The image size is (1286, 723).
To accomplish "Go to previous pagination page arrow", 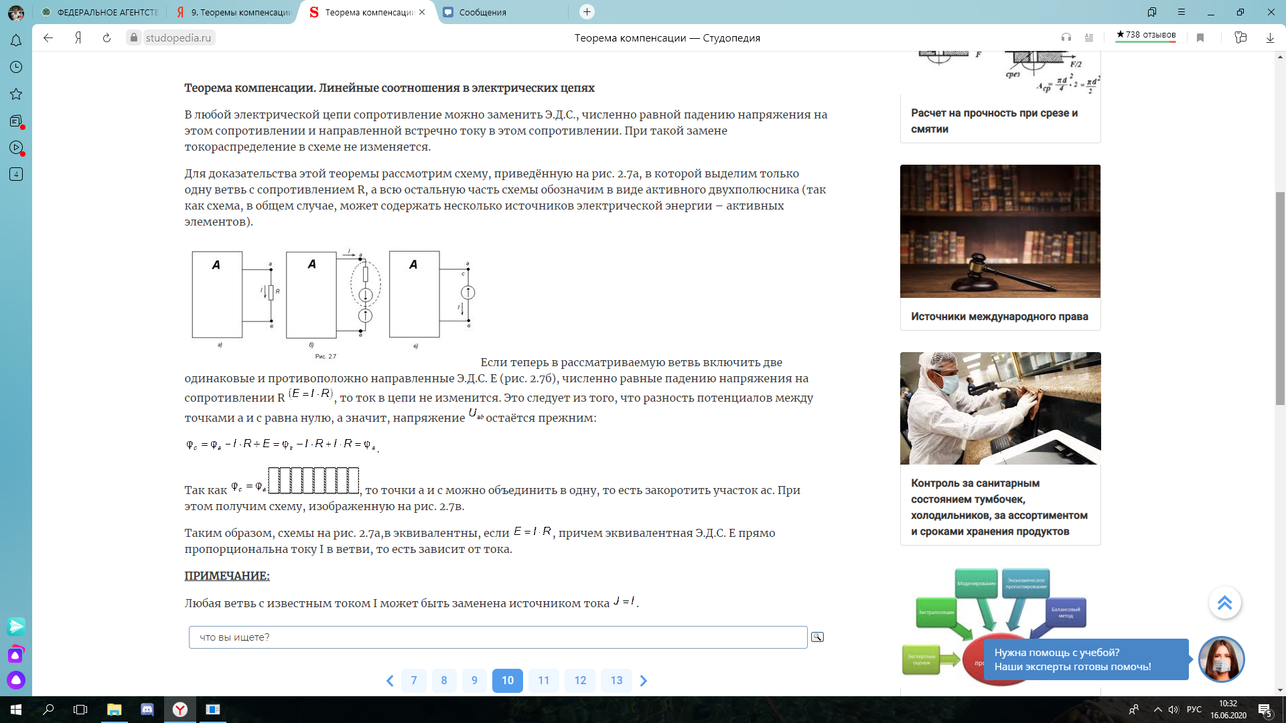I will coord(390,681).
